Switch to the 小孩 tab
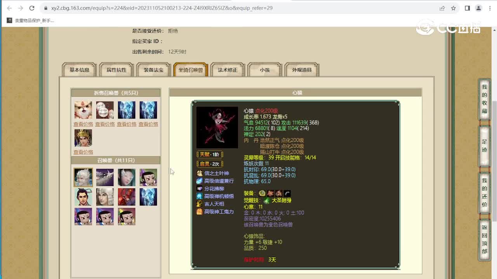This screenshot has height=279, width=497. 265,70
